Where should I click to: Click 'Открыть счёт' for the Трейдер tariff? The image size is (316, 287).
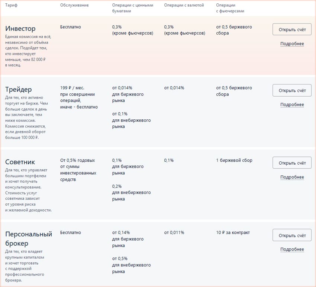click(292, 90)
